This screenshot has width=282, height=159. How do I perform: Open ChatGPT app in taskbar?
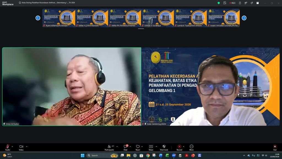point(135,155)
